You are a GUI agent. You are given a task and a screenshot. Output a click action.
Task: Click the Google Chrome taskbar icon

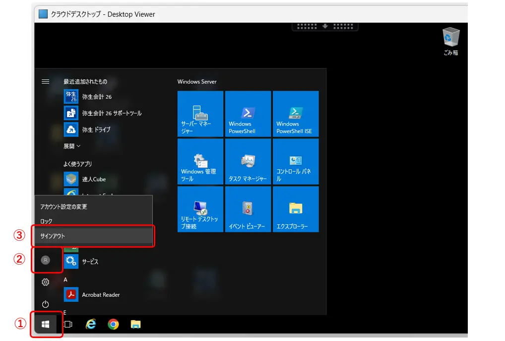click(x=114, y=325)
